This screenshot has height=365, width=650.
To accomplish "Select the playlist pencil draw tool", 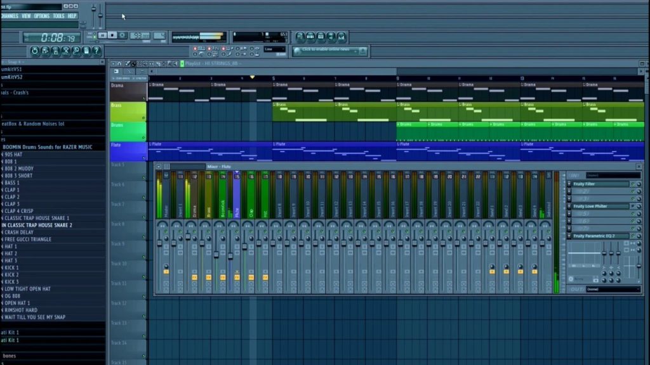I will 127,64.
